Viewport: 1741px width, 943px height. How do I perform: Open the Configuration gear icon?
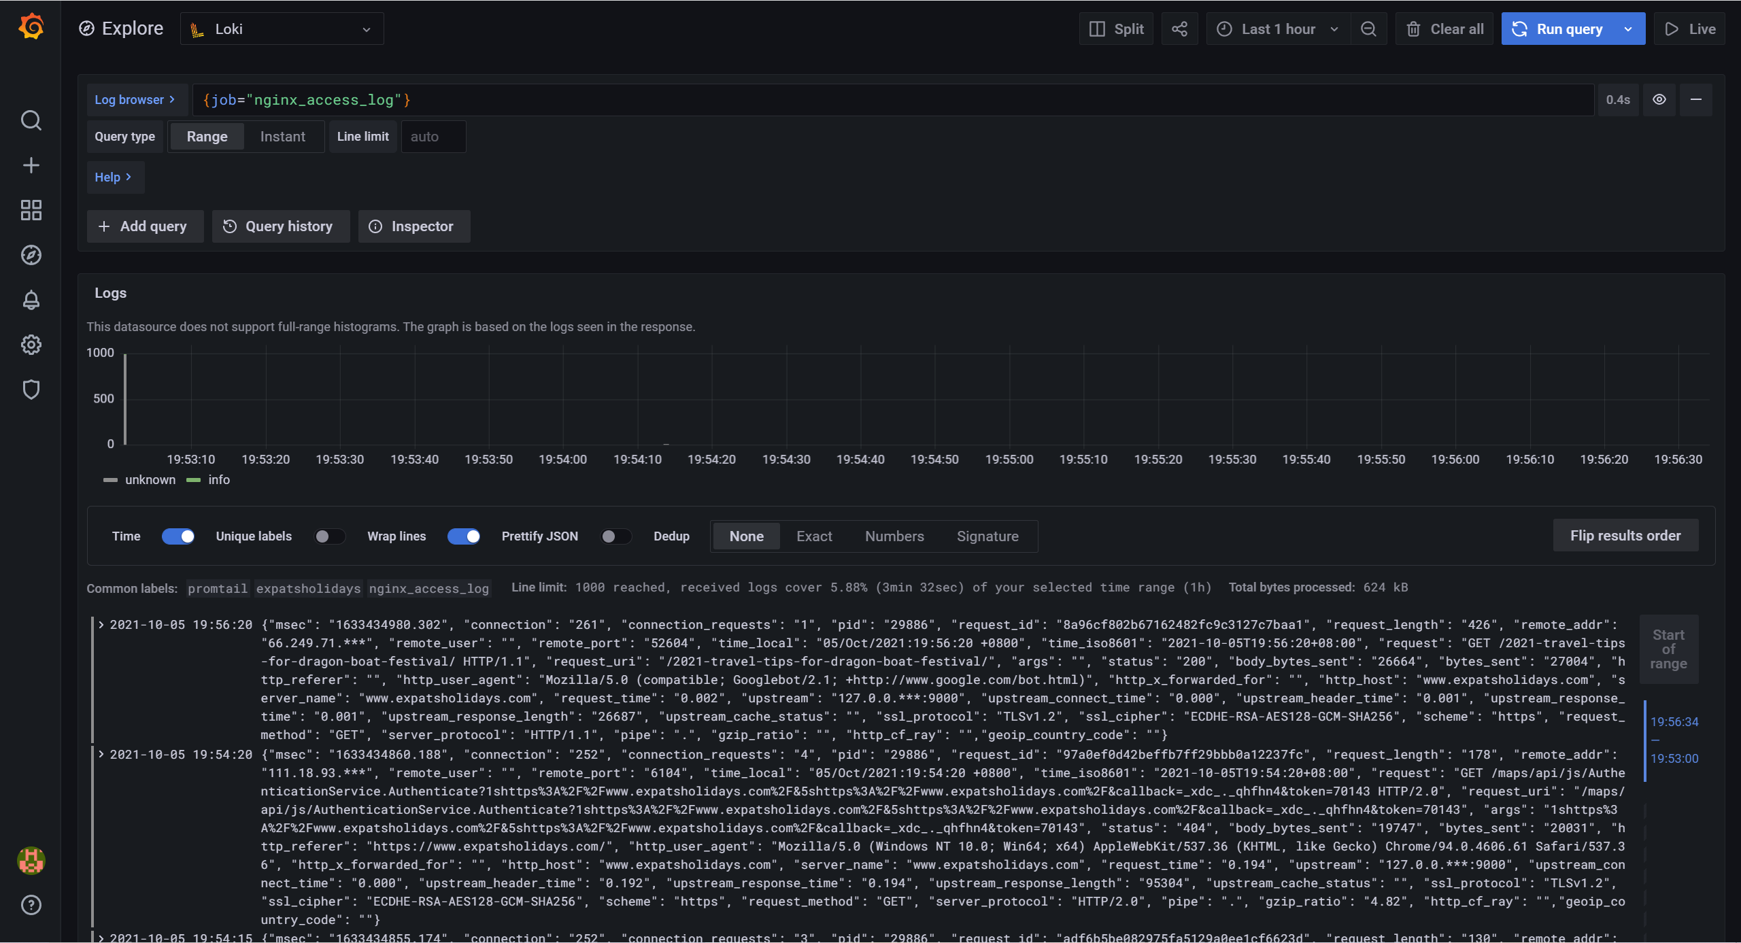31,345
